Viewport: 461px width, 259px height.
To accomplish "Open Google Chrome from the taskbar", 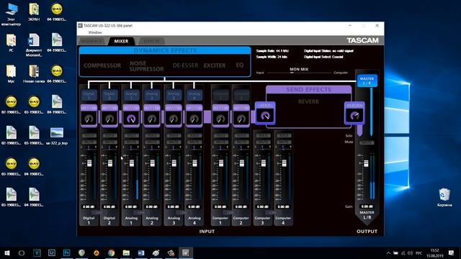I will (x=111, y=253).
